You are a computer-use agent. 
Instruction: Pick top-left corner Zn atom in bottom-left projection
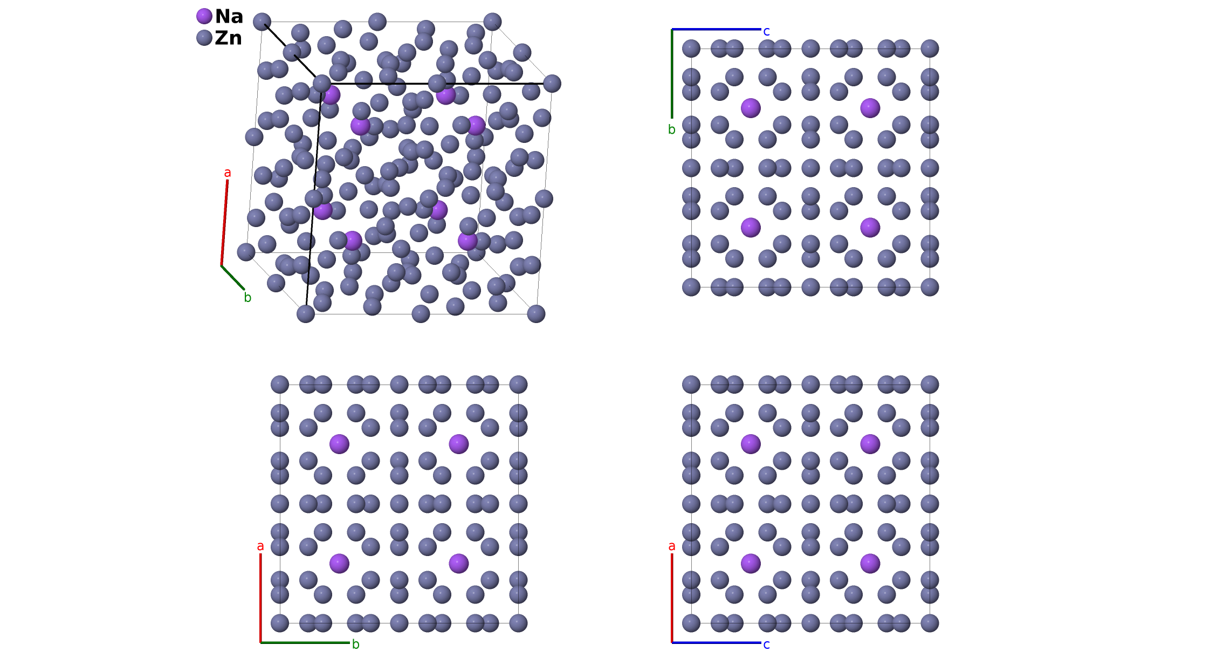(x=279, y=385)
